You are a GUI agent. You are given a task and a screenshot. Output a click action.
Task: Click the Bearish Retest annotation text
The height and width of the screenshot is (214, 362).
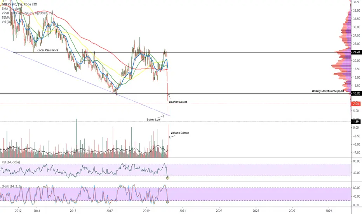(178, 102)
